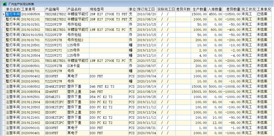Click the 完工状况 column header
The height and width of the screenshot is (136, 274).
tap(248, 9)
